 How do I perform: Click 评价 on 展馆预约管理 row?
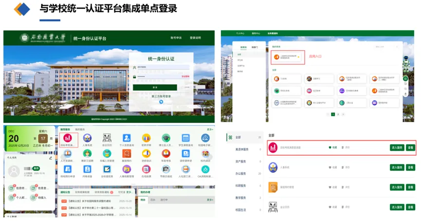(x=346, y=187)
